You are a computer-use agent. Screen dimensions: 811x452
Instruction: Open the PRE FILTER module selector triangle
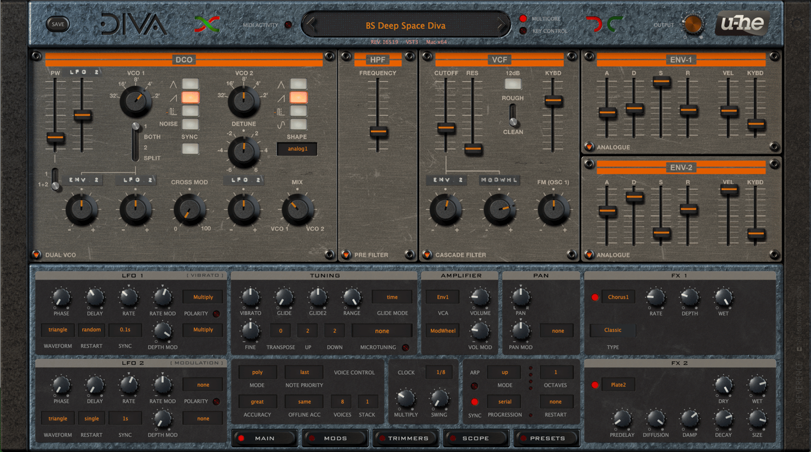(346, 254)
